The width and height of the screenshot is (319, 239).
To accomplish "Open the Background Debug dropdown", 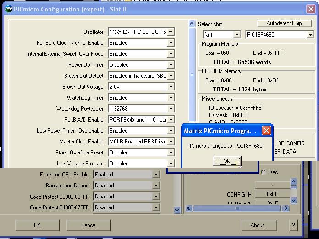I will [x=156, y=185].
